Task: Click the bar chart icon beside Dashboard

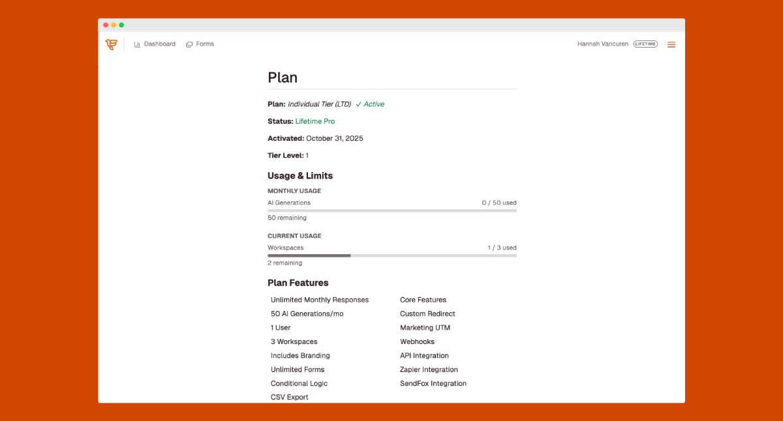Action: (x=137, y=44)
